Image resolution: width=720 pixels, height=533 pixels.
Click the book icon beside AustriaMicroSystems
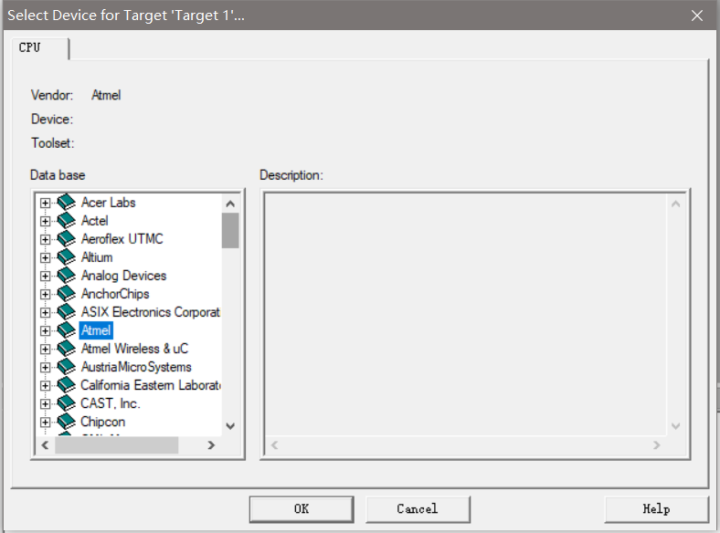click(67, 367)
